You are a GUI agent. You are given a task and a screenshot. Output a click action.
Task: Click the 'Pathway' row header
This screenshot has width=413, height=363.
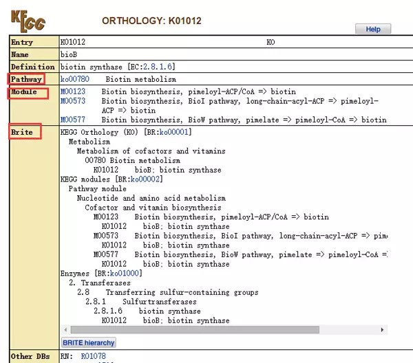[26, 79]
